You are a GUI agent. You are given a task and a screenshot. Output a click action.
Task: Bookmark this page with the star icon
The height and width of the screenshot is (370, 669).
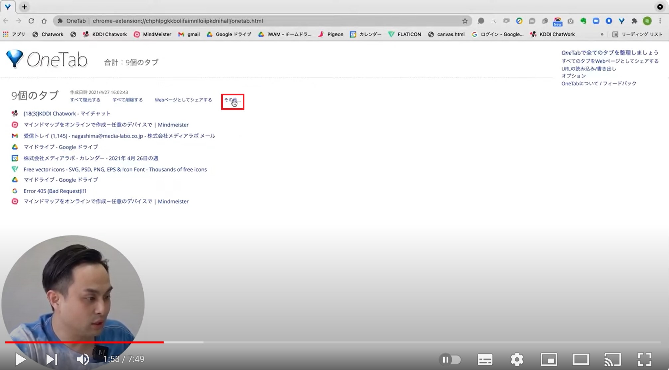[465, 21]
